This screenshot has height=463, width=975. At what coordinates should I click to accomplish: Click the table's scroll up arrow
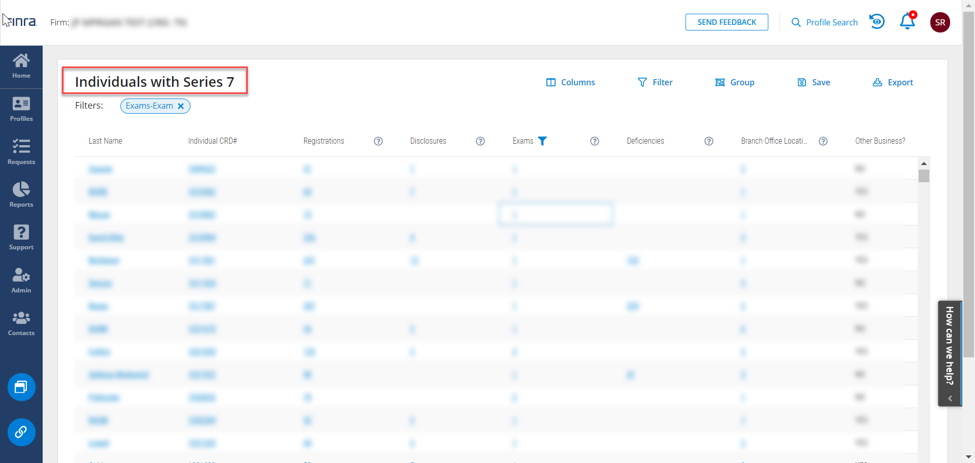click(924, 163)
